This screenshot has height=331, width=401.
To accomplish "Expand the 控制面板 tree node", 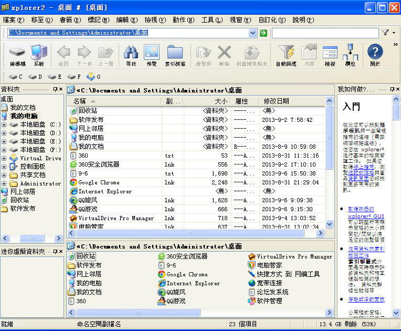I will pyautogui.click(x=4, y=167).
